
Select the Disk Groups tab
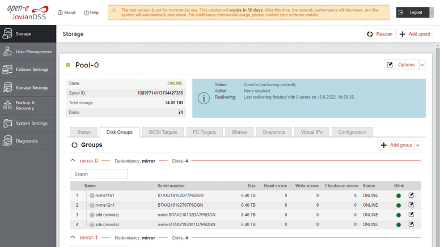(120, 132)
